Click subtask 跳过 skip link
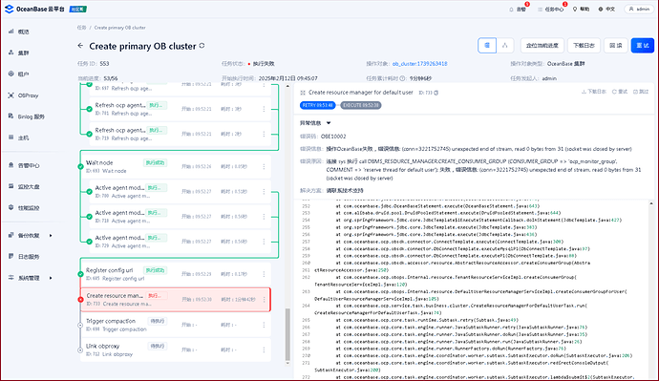The height and width of the screenshot is (381, 659). (x=642, y=92)
